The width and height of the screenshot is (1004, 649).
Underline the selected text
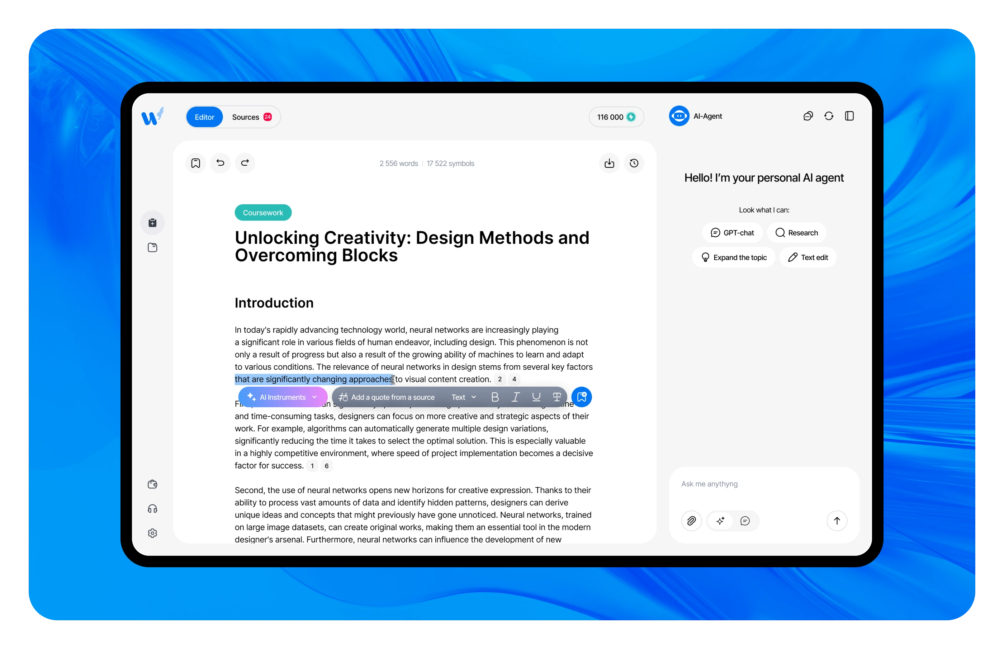pyautogui.click(x=536, y=397)
